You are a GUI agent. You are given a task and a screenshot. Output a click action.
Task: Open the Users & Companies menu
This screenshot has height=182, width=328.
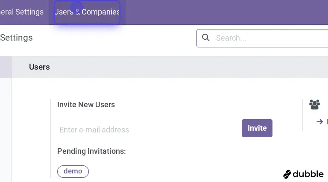pos(87,12)
